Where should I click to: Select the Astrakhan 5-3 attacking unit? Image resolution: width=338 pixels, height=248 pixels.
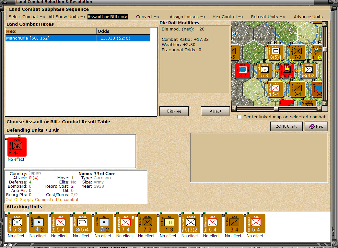tap(17, 223)
